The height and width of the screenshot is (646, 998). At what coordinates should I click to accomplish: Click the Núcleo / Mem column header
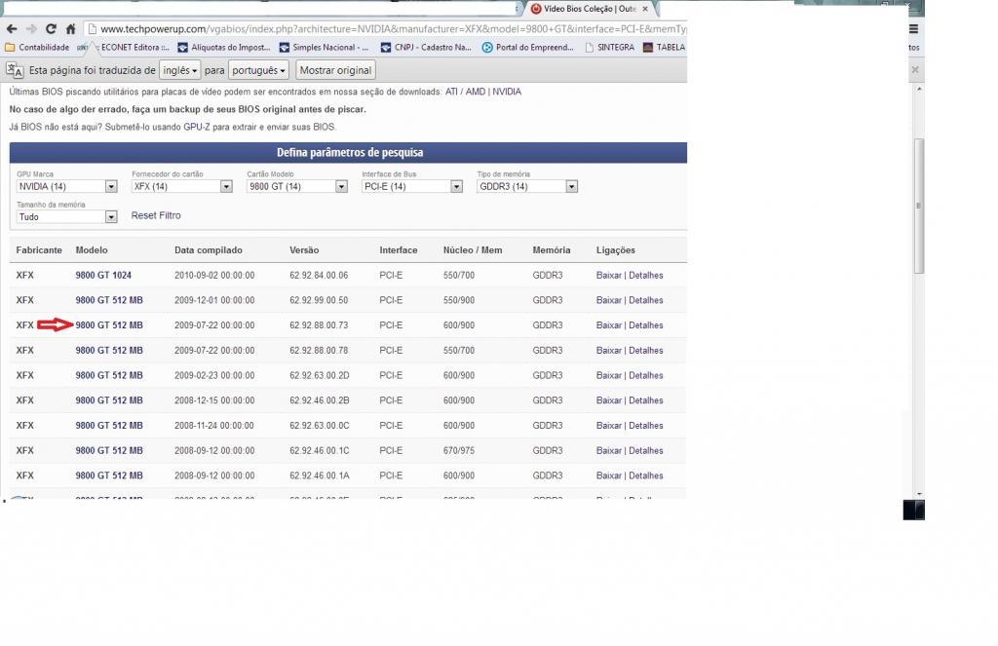click(x=473, y=250)
